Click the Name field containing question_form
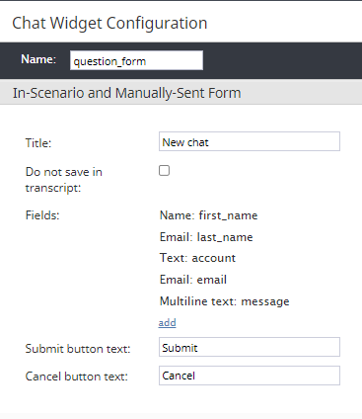 click(x=136, y=60)
